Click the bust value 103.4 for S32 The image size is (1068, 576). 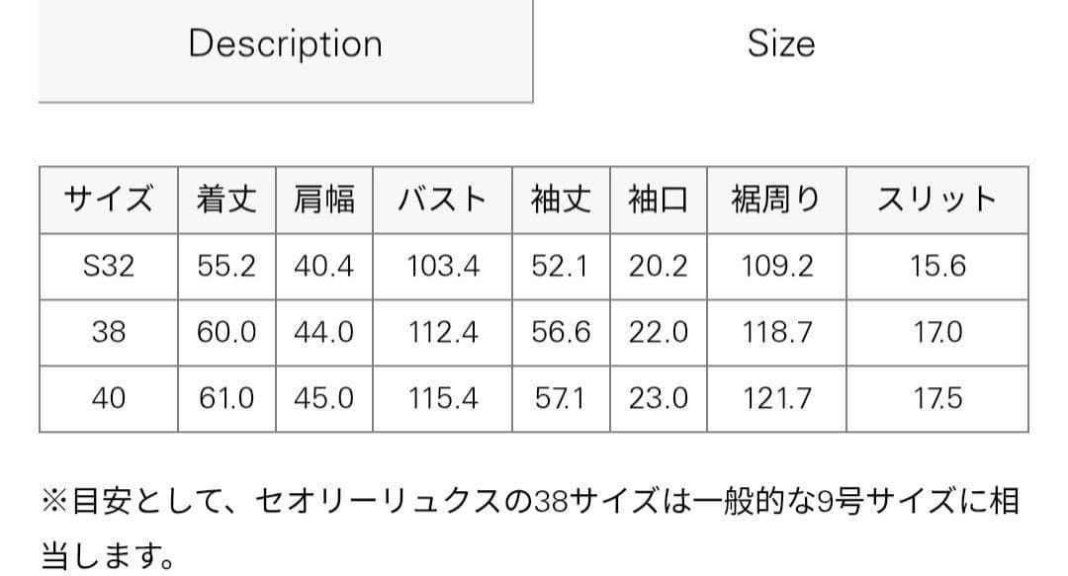pos(443,266)
